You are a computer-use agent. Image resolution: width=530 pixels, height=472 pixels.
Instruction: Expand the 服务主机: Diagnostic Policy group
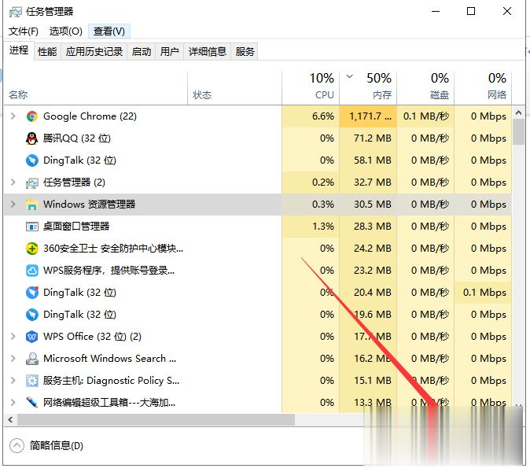coord(13,381)
